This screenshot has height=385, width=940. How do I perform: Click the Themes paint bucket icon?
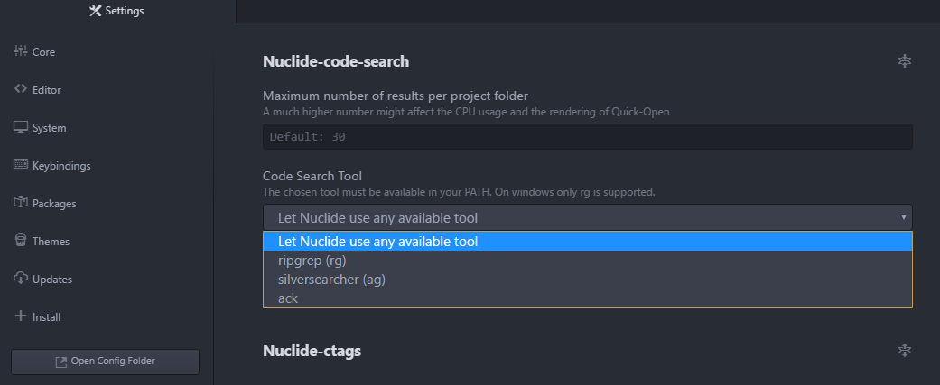[x=21, y=241]
